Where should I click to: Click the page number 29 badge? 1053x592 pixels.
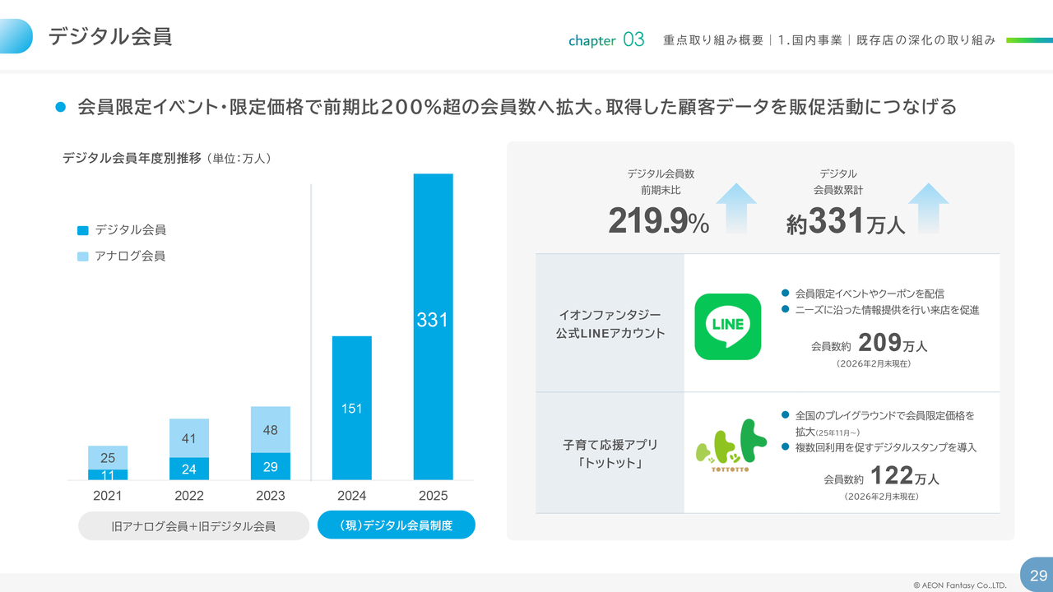1037,575
